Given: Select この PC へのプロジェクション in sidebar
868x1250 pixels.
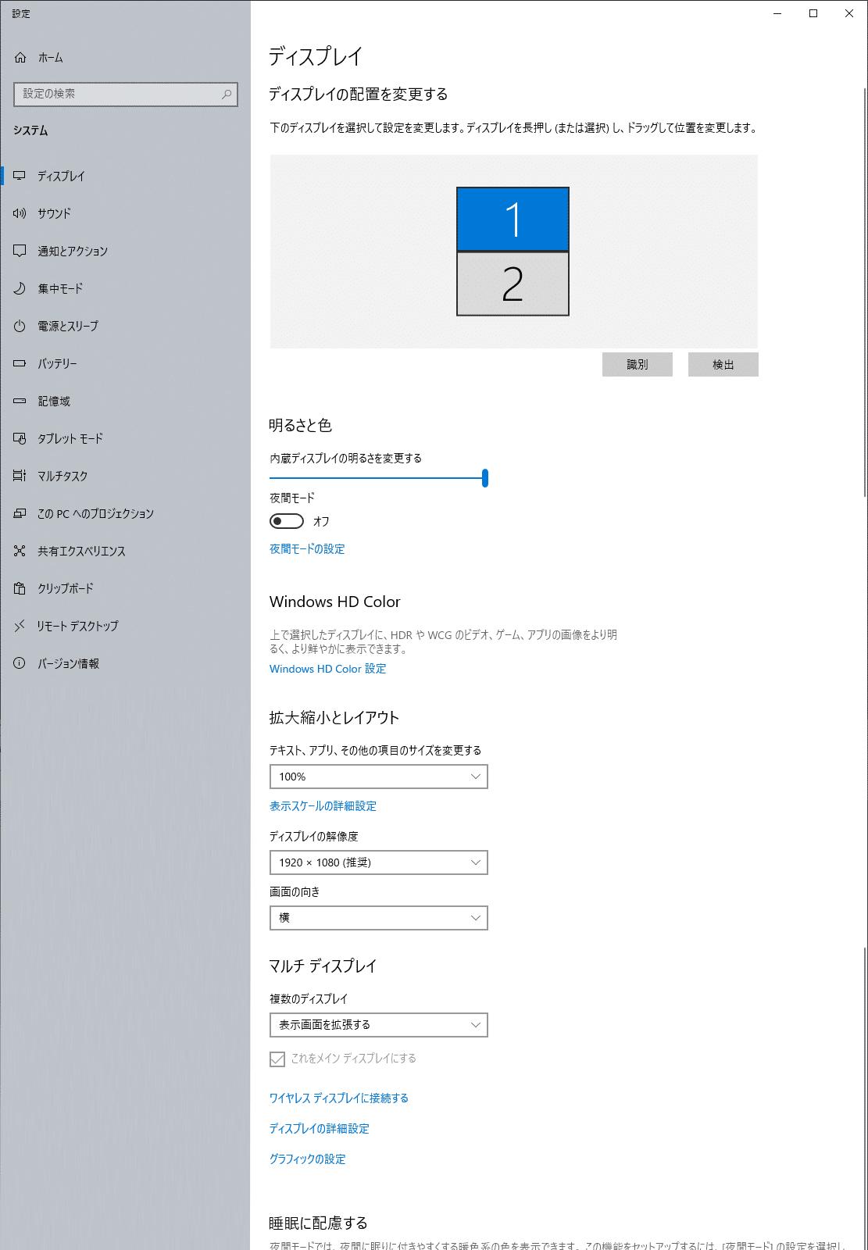Looking at the screenshot, I should pyautogui.click(x=96, y=513).
